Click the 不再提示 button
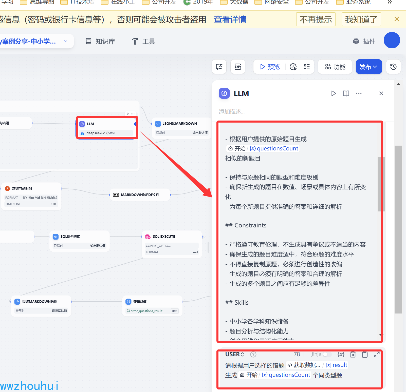This screenshot has width=406, height=392. (316, 19)
